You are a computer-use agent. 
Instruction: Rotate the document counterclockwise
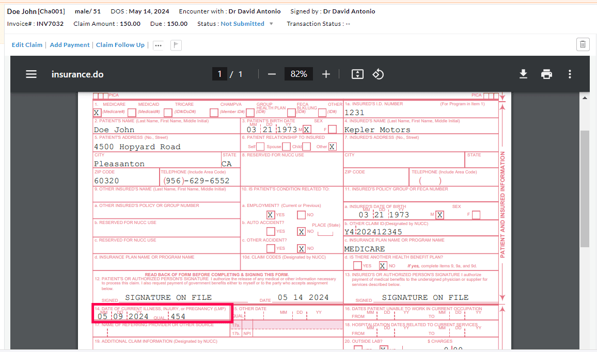click(378, 74)
